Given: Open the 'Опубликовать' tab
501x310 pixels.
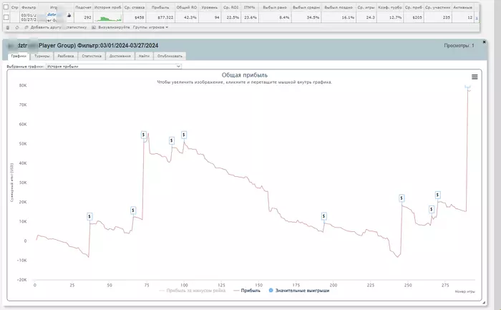Looking at the screenshot, I should pos(170,56).
